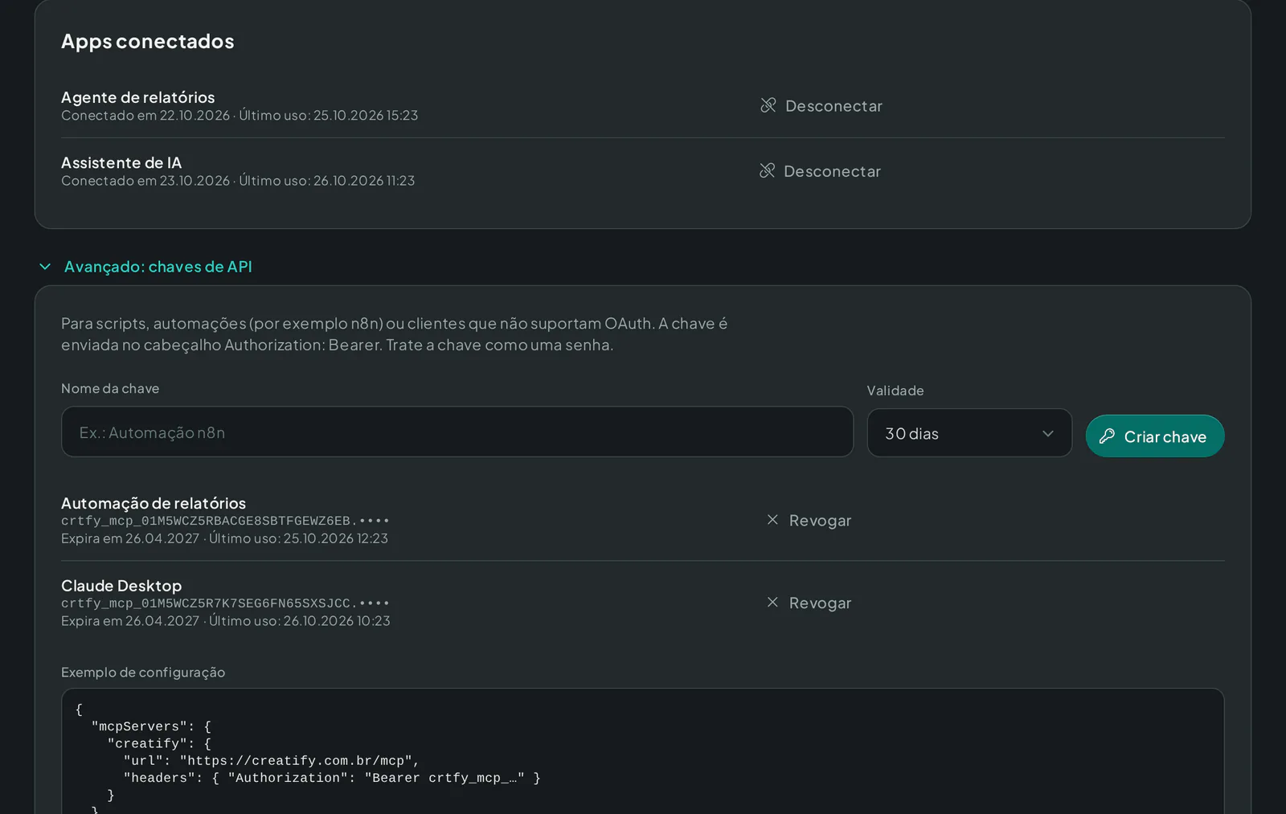Click Expira em 26.04.2027 · Último uso 12:23 line
The width and height of the screenshot is (1286, 814).
224,538
